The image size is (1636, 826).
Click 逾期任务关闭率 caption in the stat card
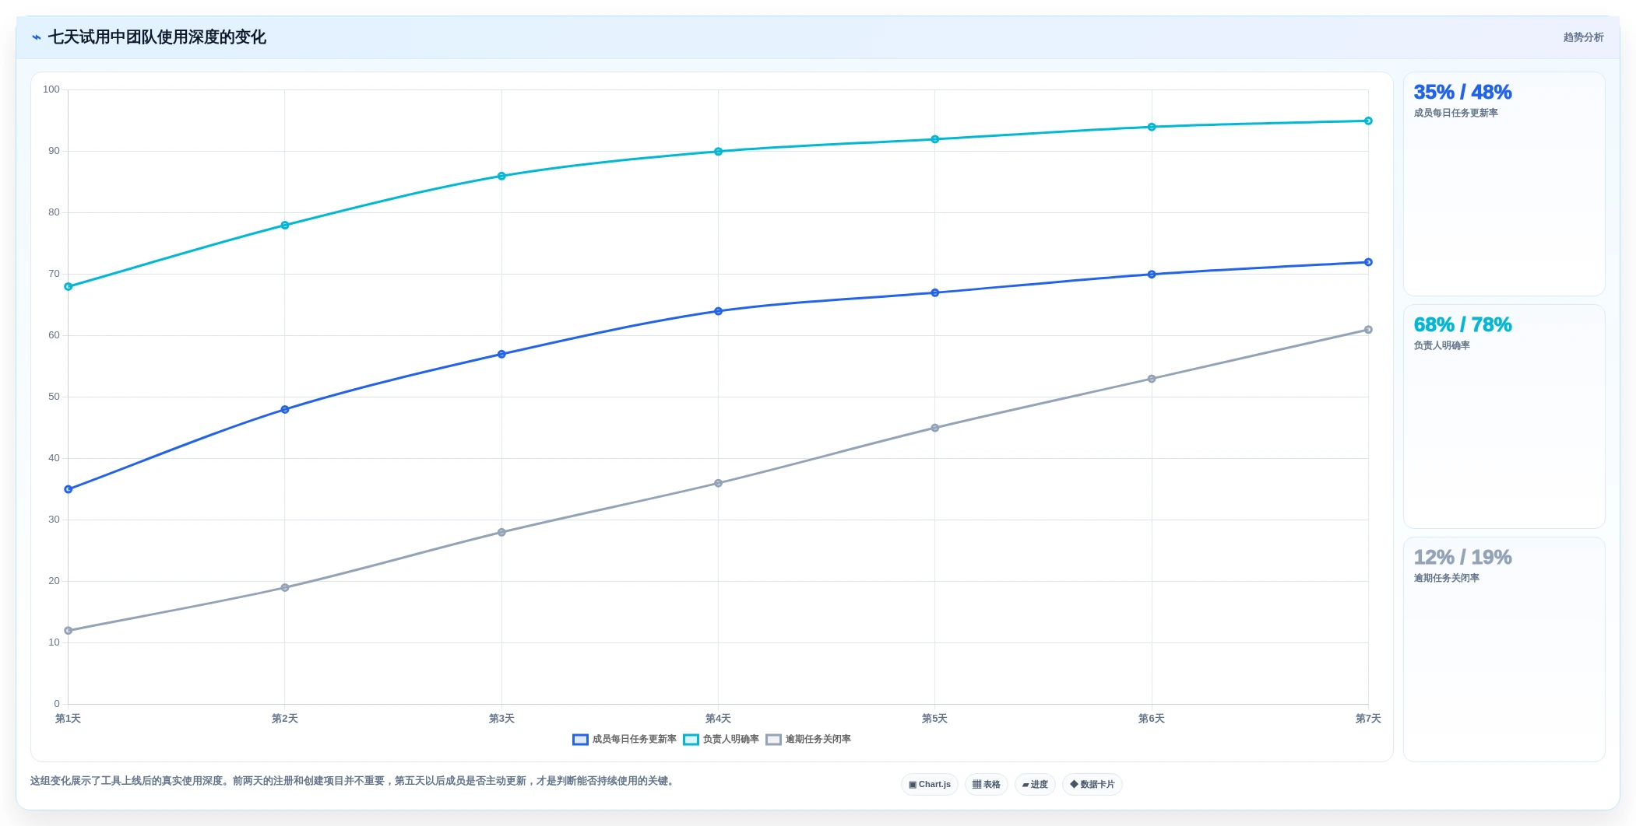pos(1446,579)
